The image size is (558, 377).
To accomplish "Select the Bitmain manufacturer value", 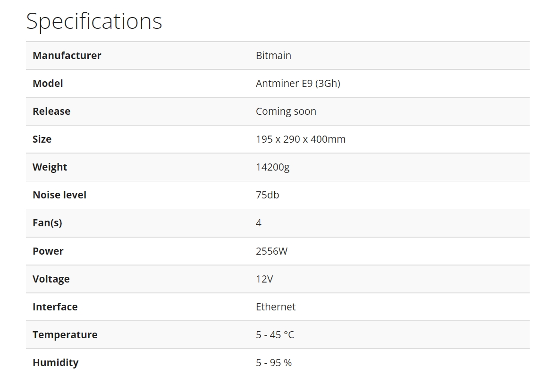I will tap(273, 55).
